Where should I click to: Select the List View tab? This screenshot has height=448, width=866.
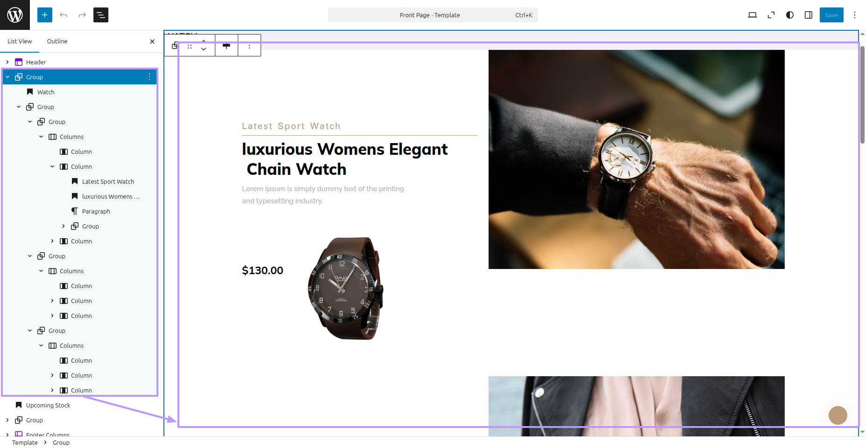click(x=20, y=41)
